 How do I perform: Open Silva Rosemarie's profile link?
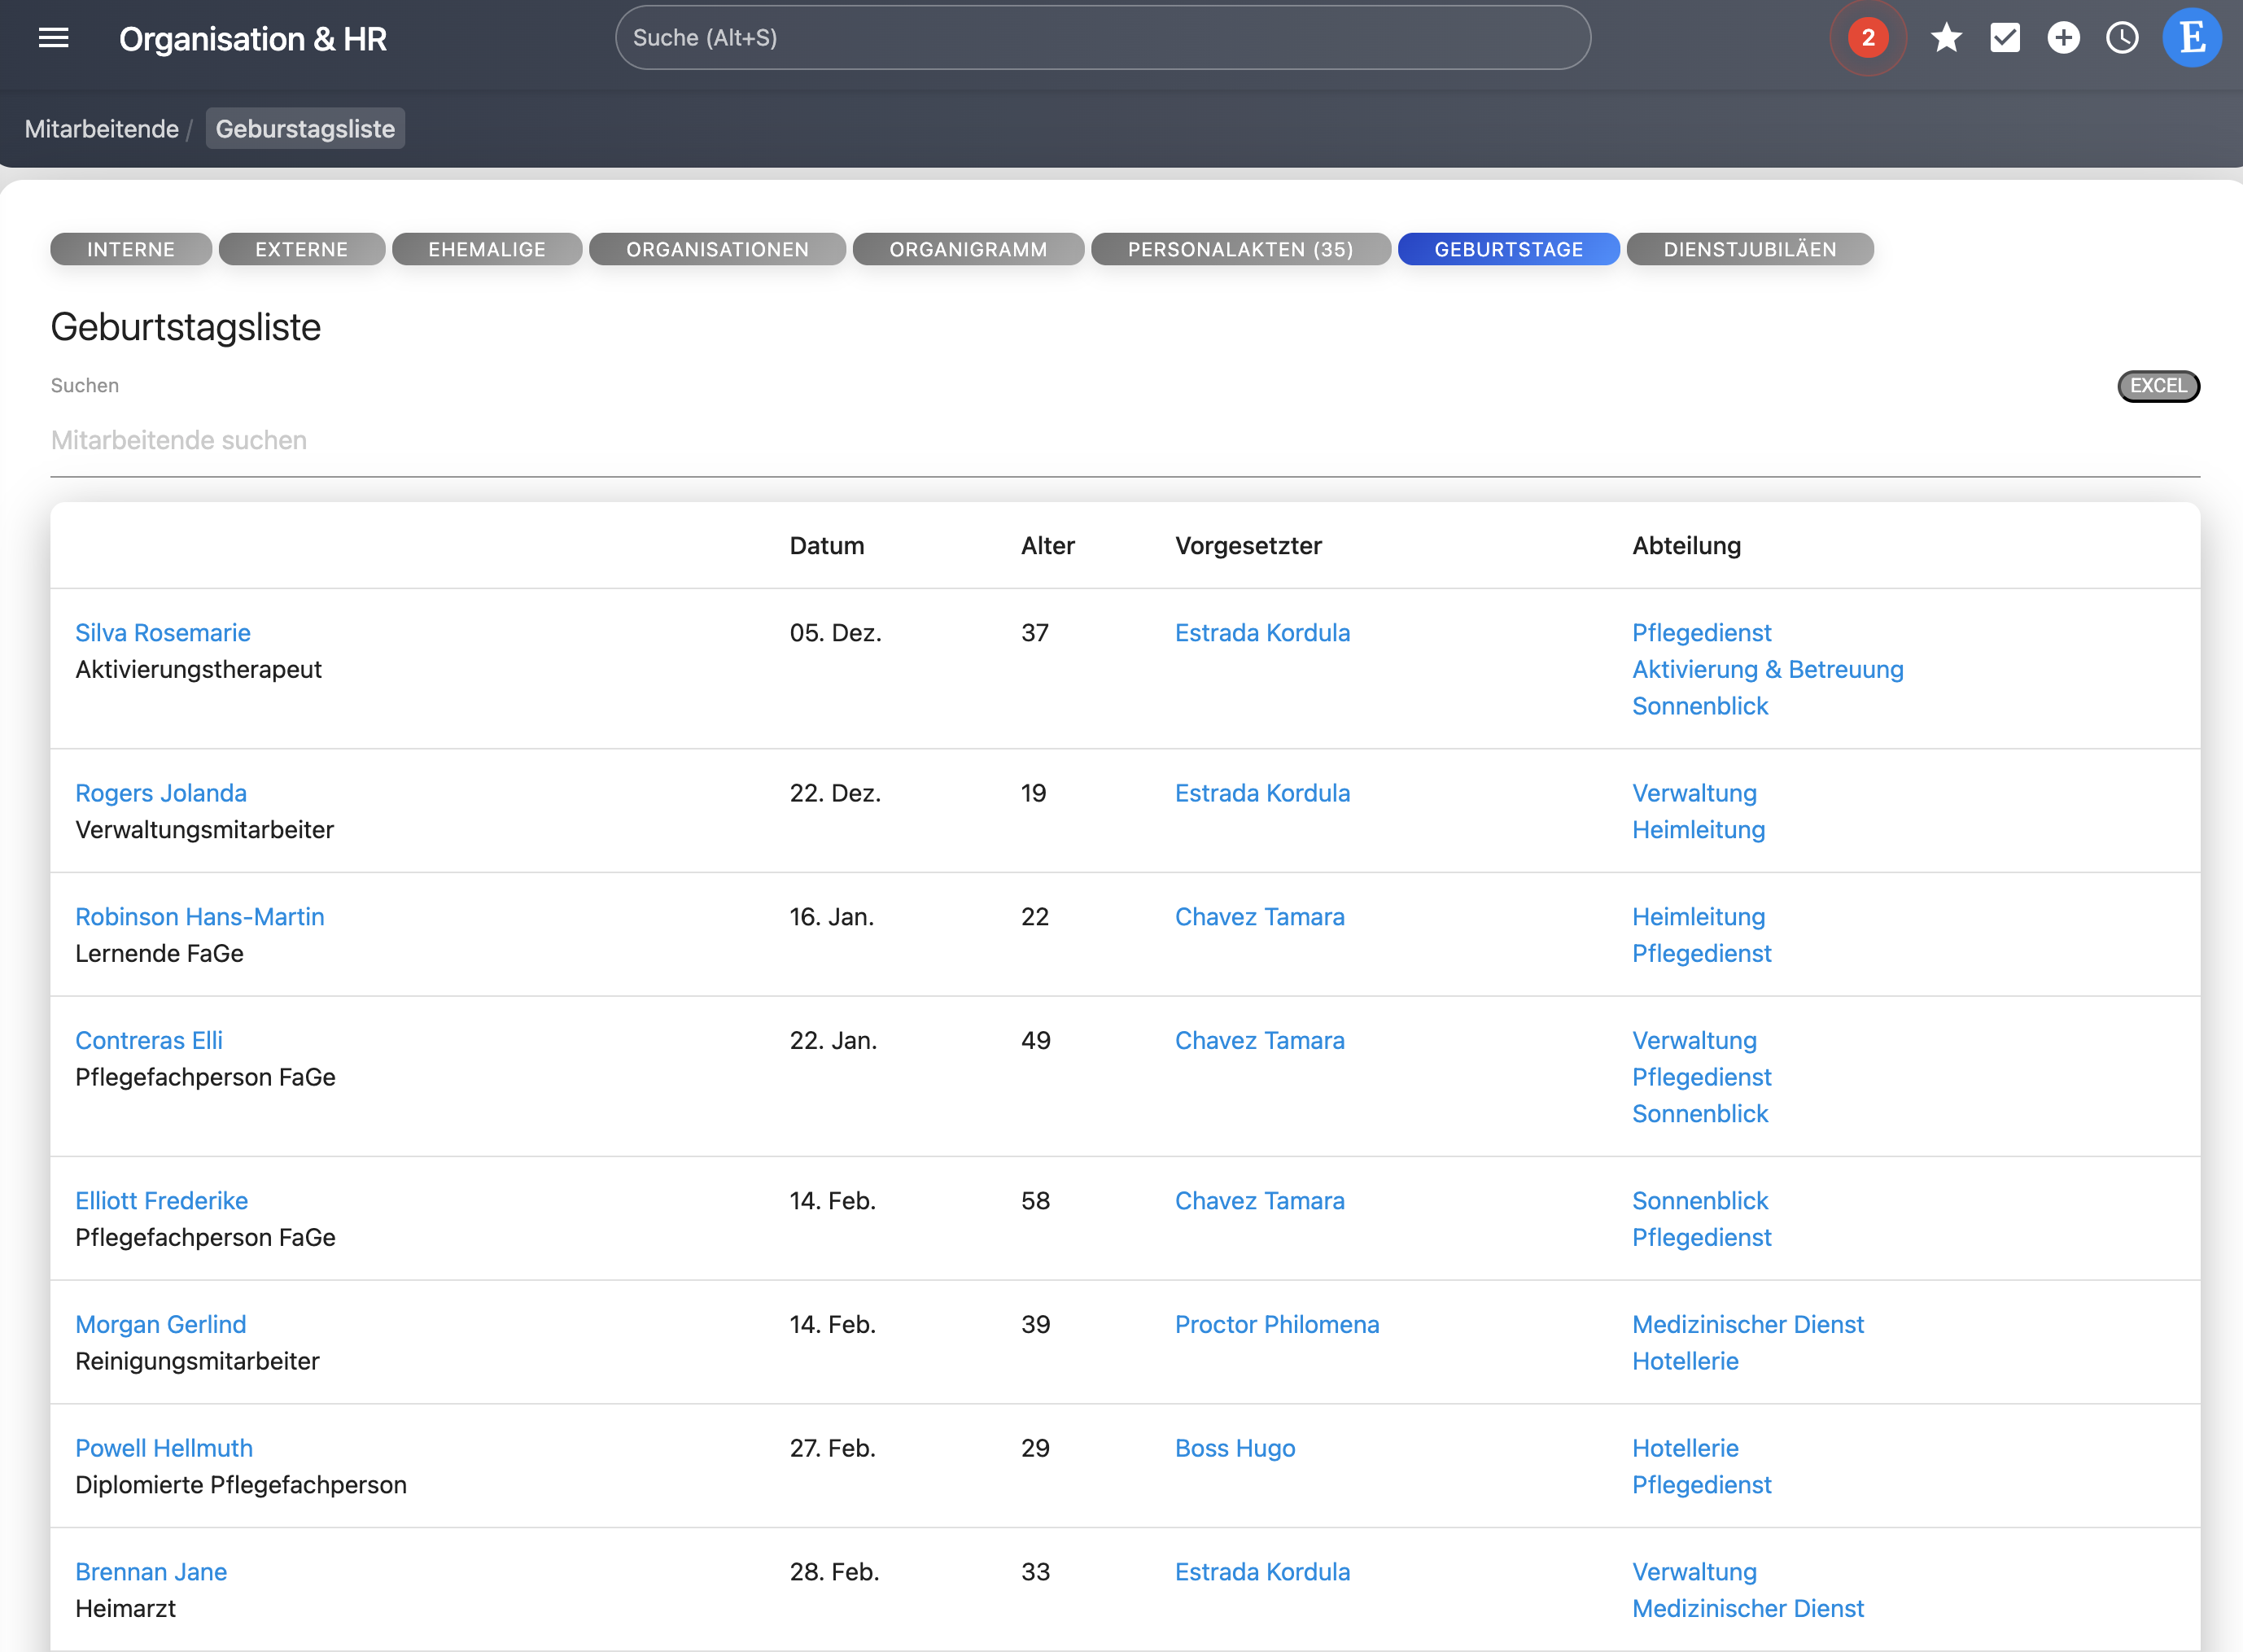(x=163, y=633)
